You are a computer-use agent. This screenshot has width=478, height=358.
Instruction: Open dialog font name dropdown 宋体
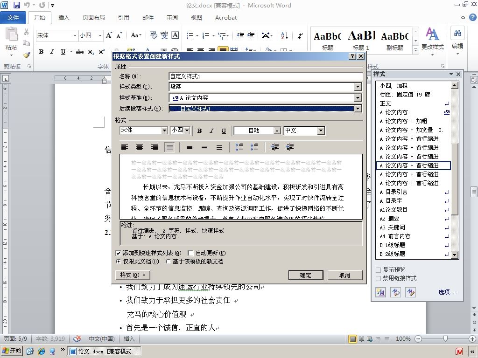(x=164, y=131)
